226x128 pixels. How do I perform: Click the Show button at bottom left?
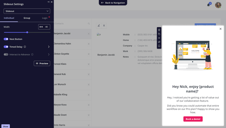coord(6,126)
